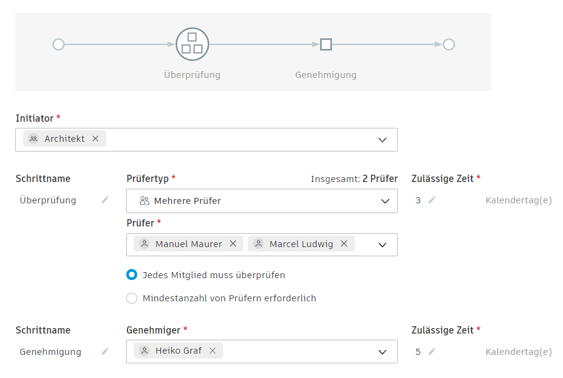
Task: Click the workflow start circle node
Action: [59, 44]
